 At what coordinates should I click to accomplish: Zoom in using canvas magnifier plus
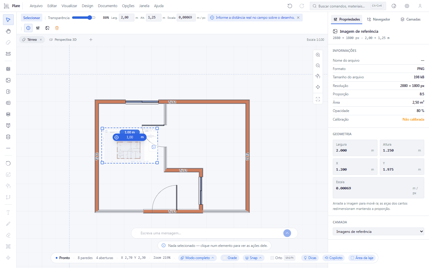click(x=318, y=55)
